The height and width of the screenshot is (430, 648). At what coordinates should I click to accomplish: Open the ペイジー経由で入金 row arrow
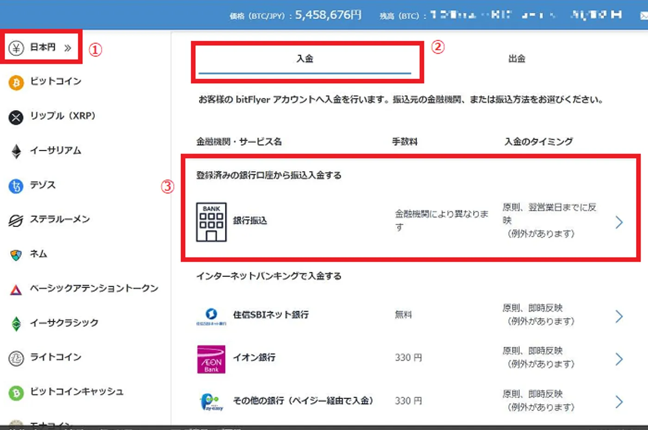pos(619,402)
